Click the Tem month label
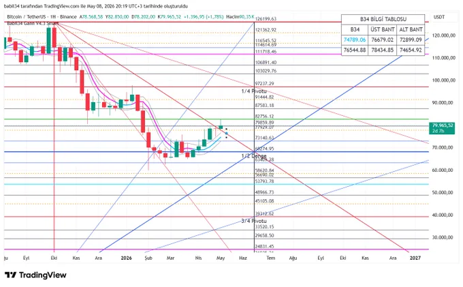 271,258
